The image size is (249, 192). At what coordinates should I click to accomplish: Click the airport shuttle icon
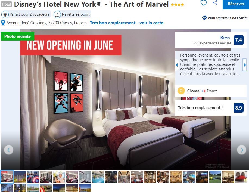(57, 14)
